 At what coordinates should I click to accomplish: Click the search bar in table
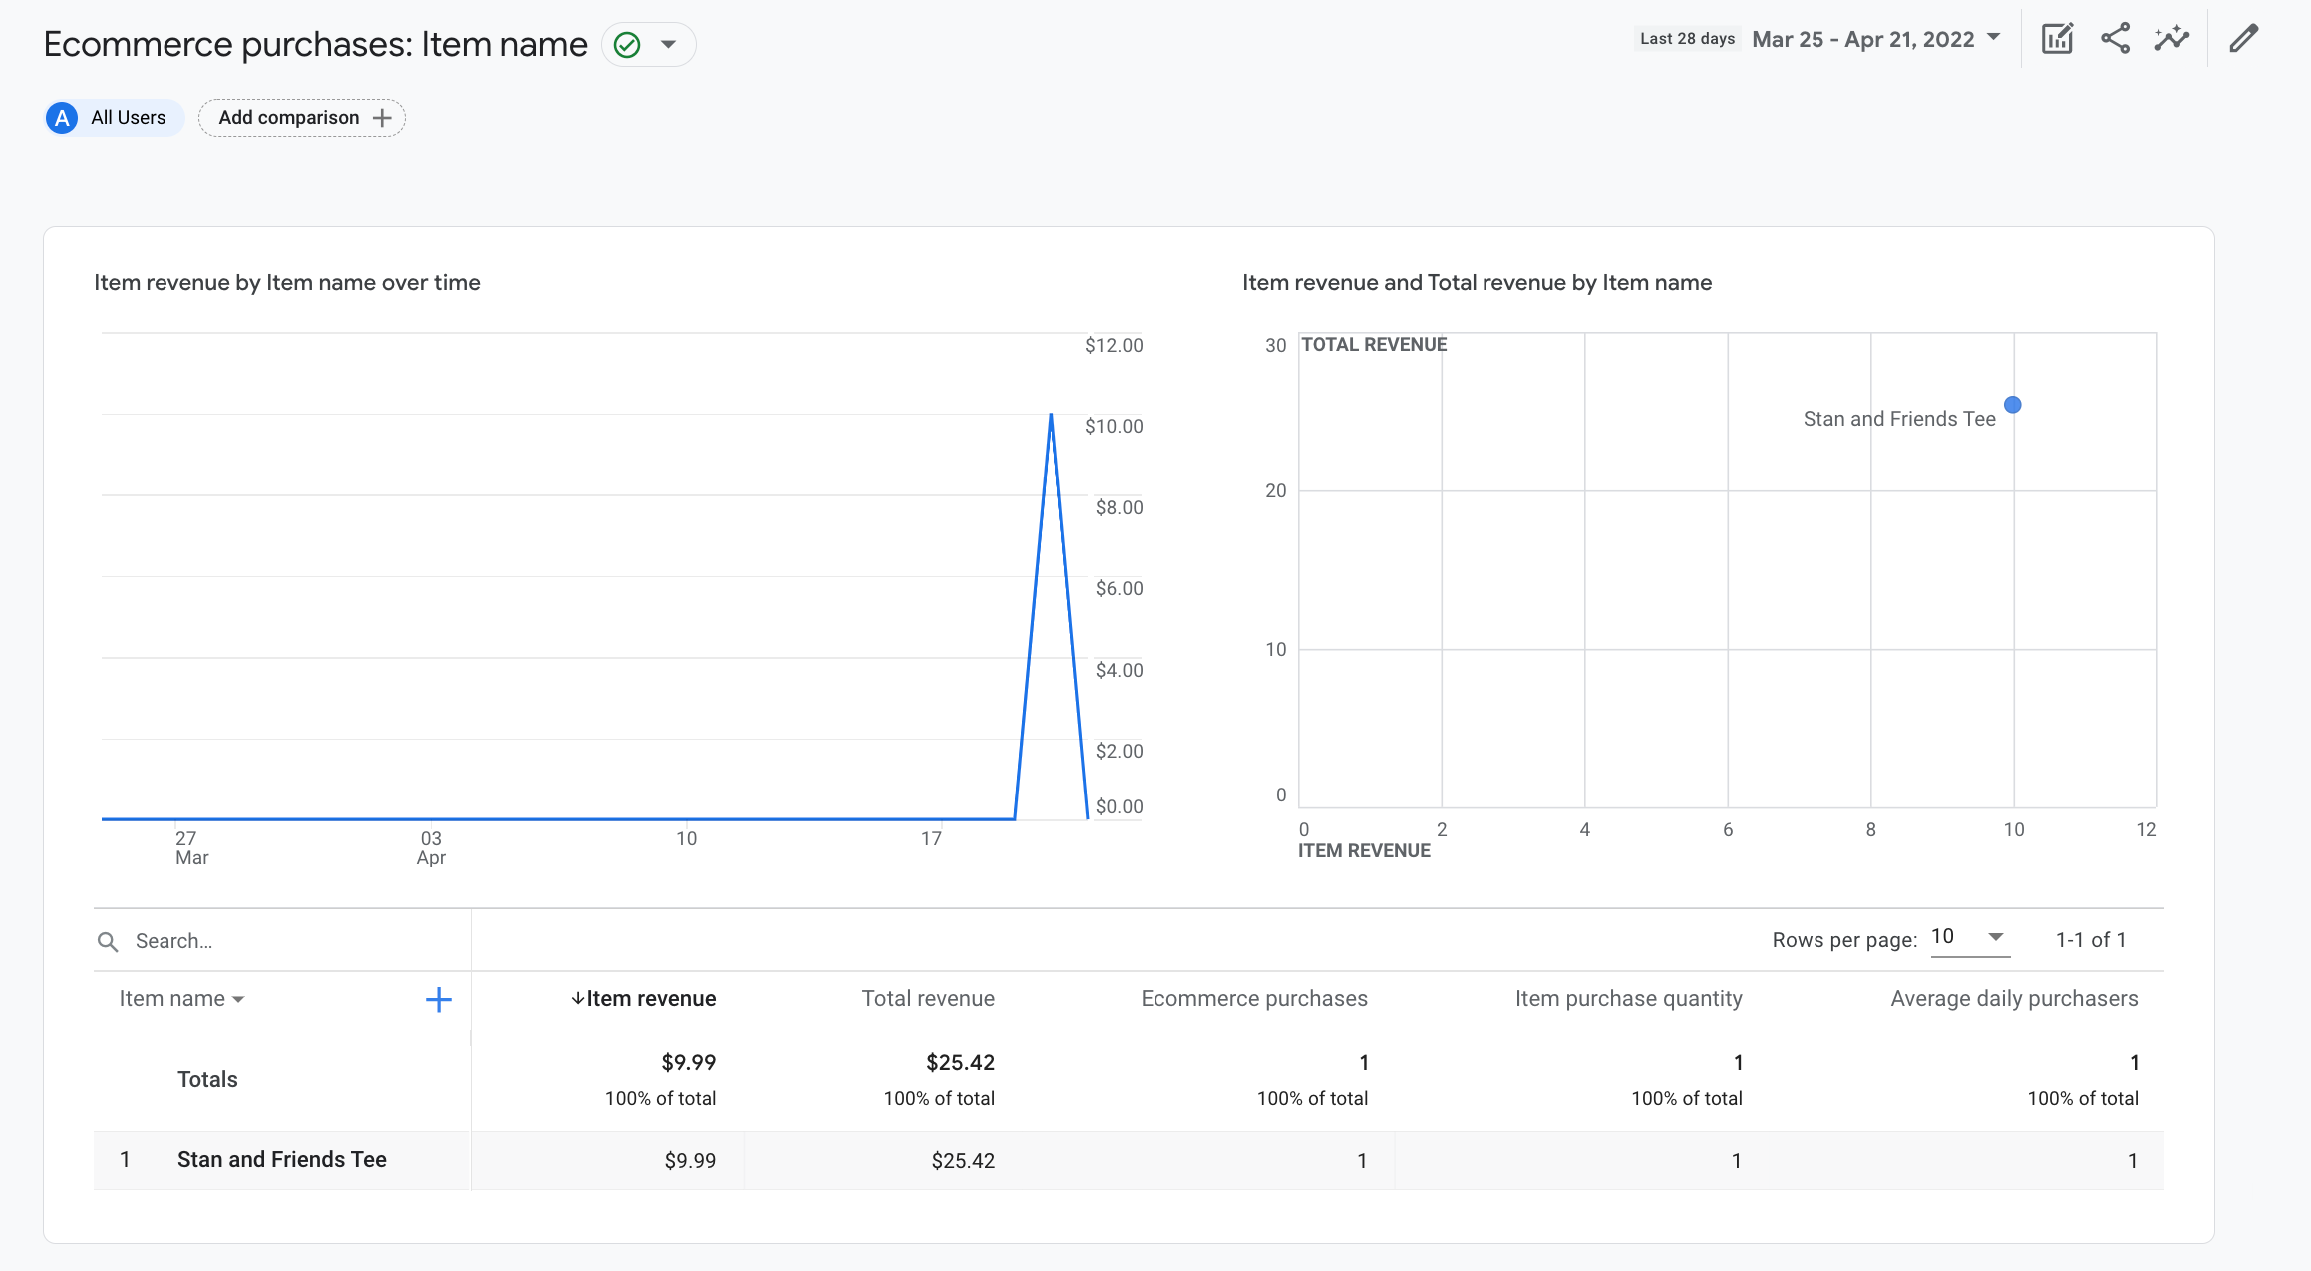click(281, 939)
